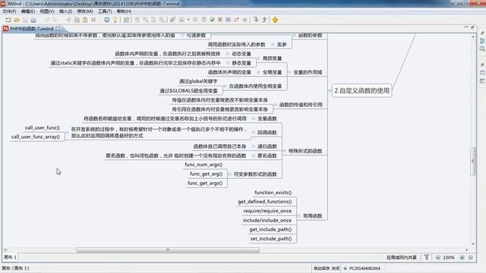
Task: Click the Cut icon in toolbar
Action: [68, 20]
